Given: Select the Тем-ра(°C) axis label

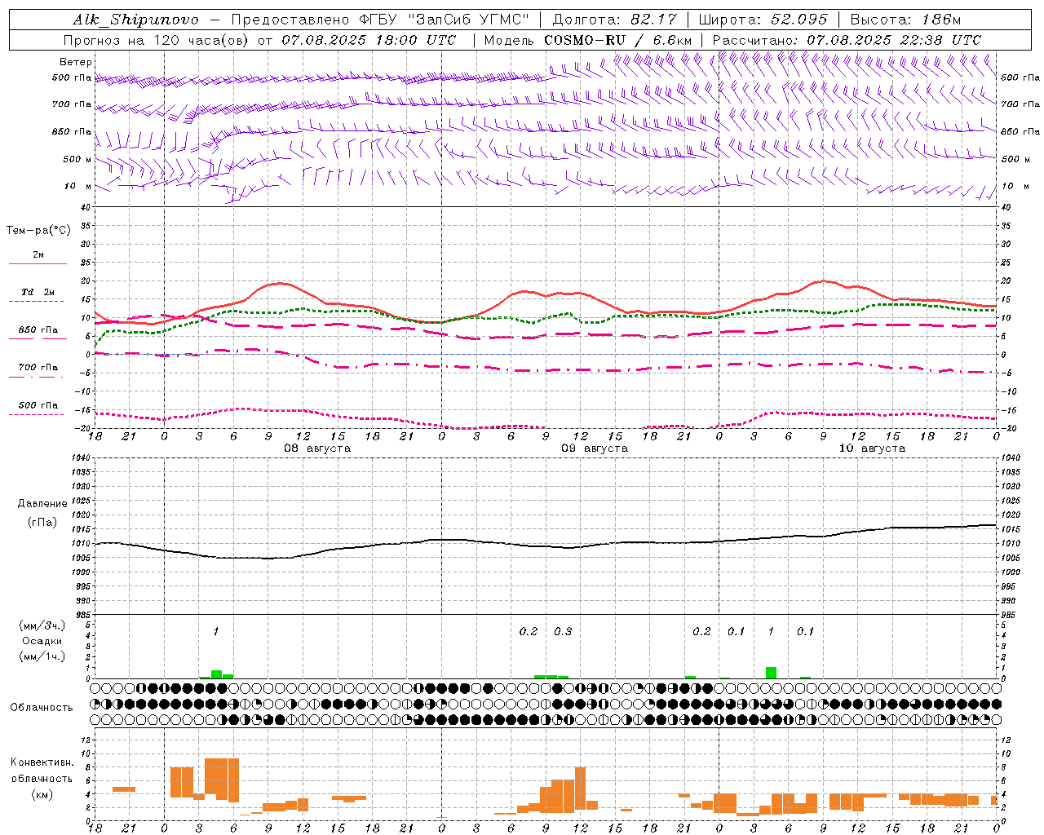Looking at the screenshot, I should pos(38,231).
